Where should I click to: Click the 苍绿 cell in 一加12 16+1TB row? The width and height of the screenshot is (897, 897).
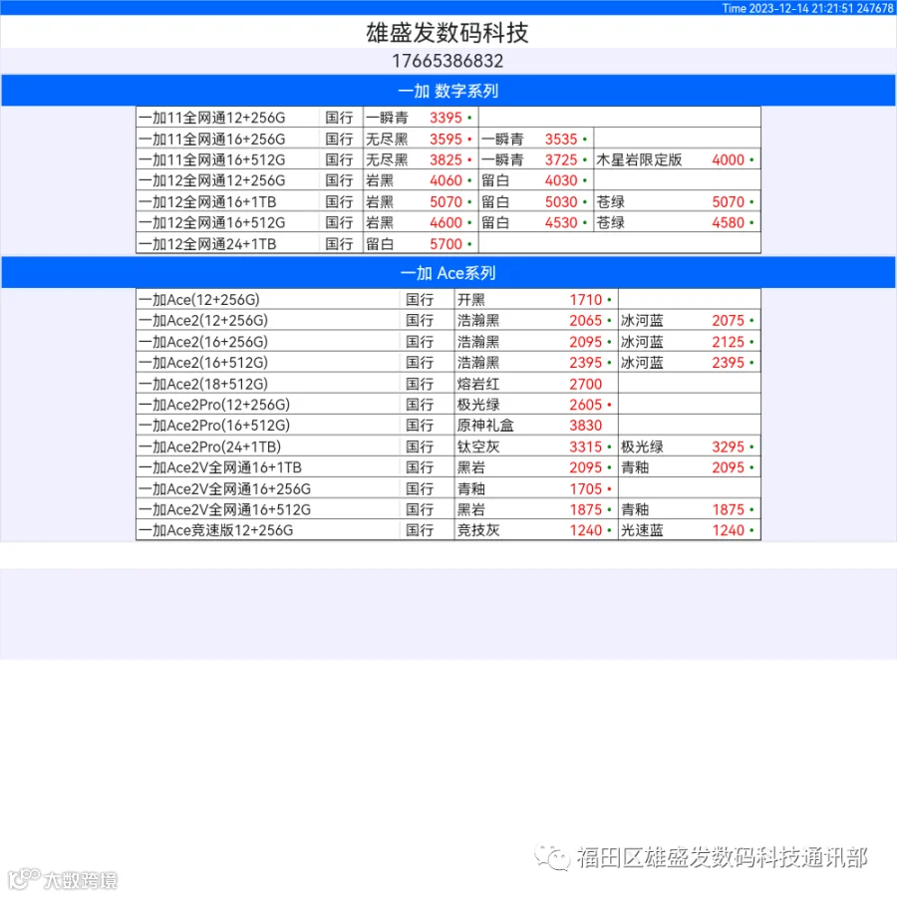pos(610,202)
